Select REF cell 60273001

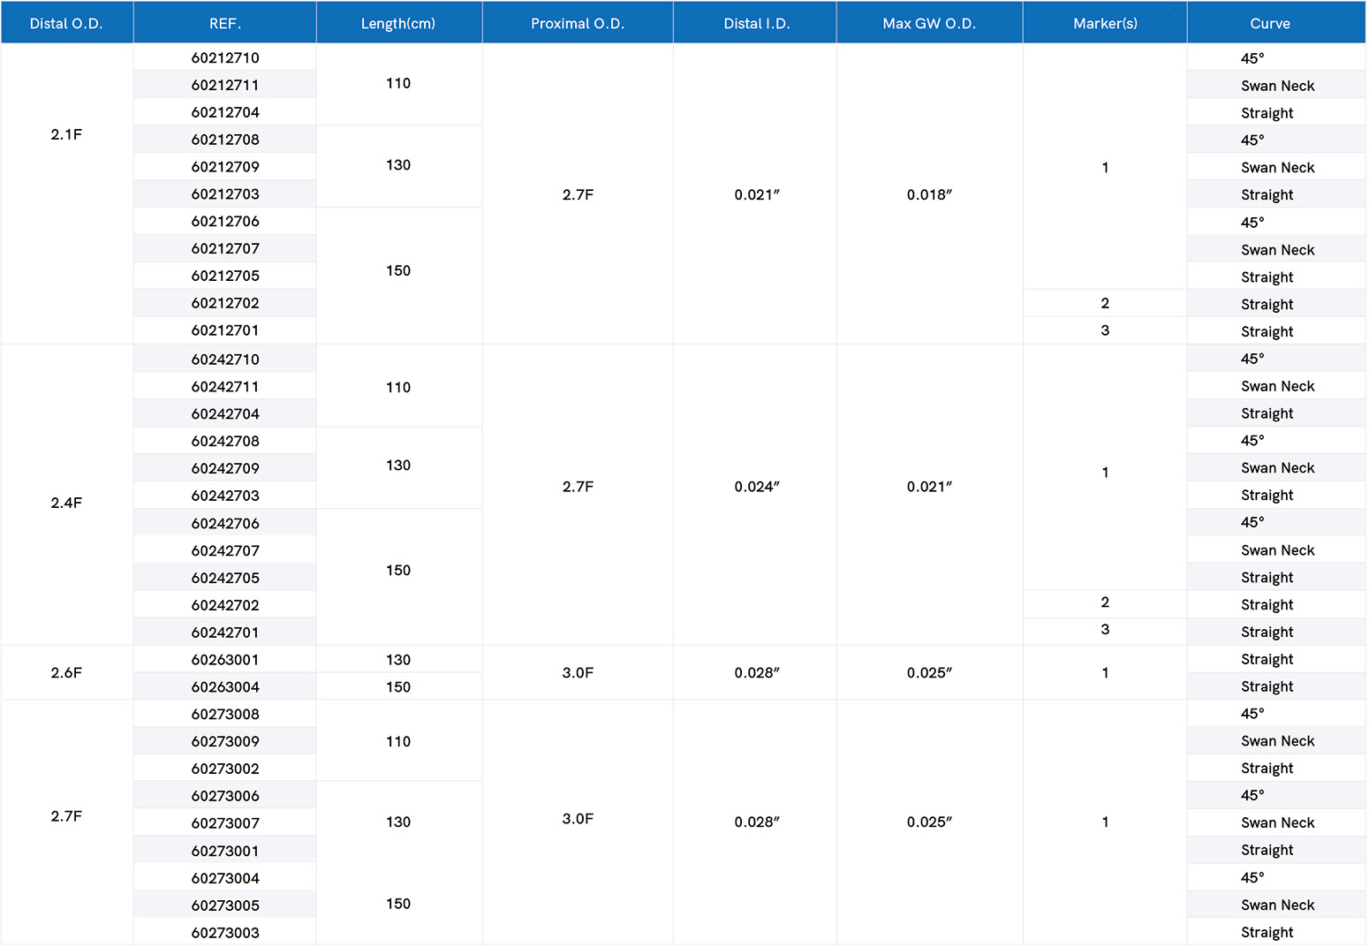click(x=225, y=852)
